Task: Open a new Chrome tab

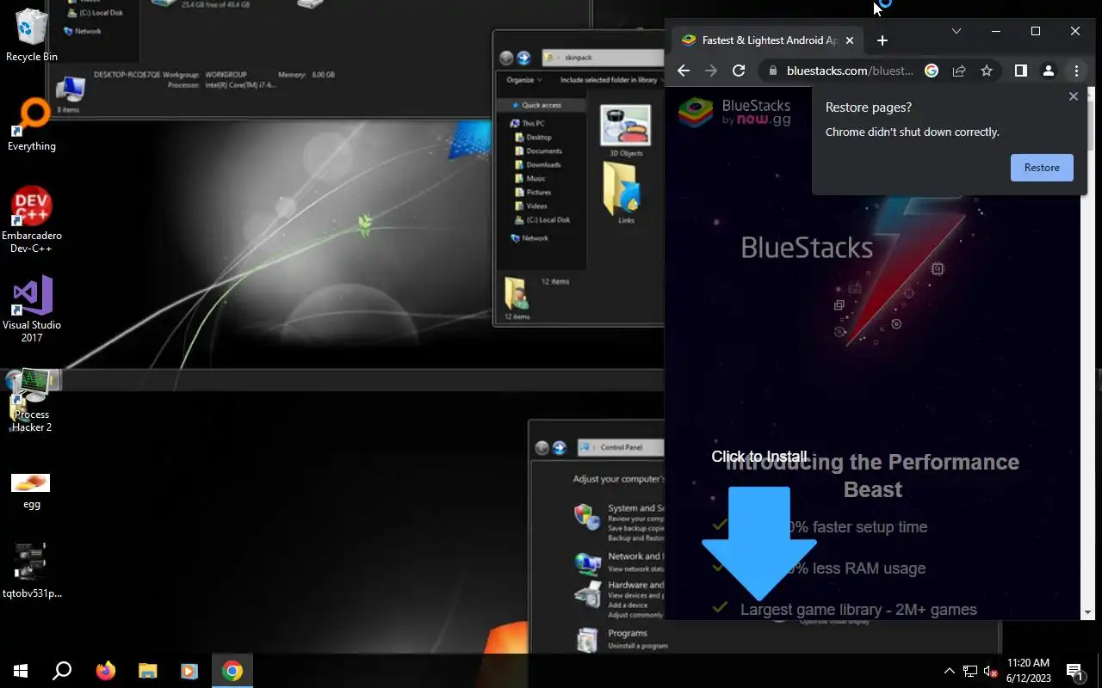Action: pos(882,40)
